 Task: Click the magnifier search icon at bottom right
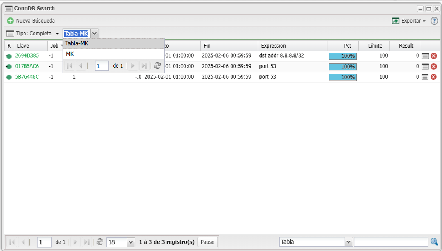(x=434, y=242)
